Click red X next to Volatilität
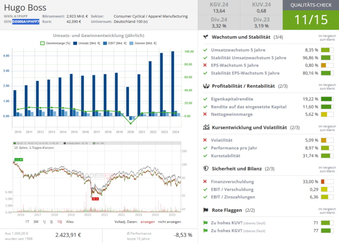This screenshot has width=339, height=243. click(x=205, y=140)
